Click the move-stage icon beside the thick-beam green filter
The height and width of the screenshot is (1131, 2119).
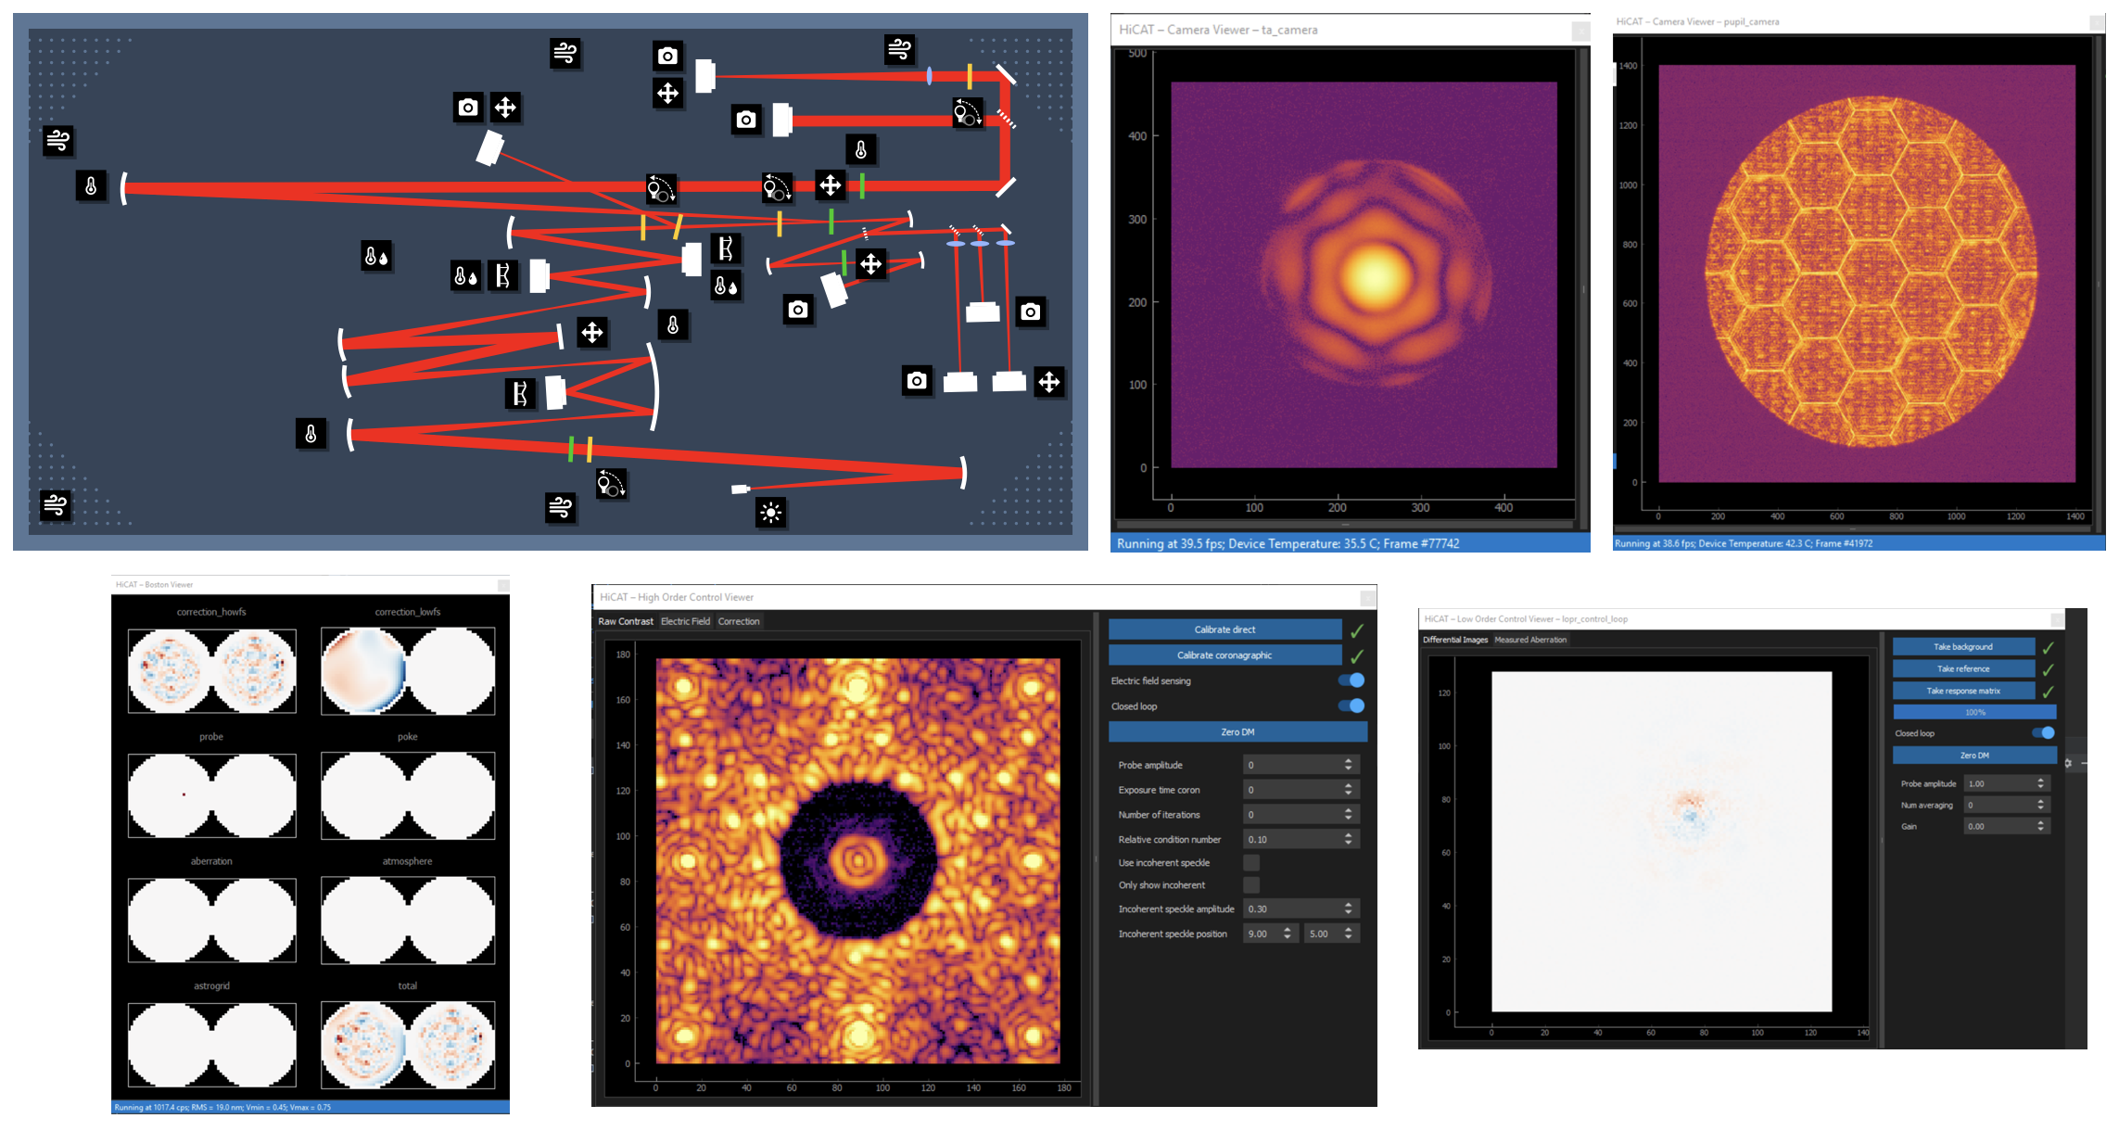(830, 185)
